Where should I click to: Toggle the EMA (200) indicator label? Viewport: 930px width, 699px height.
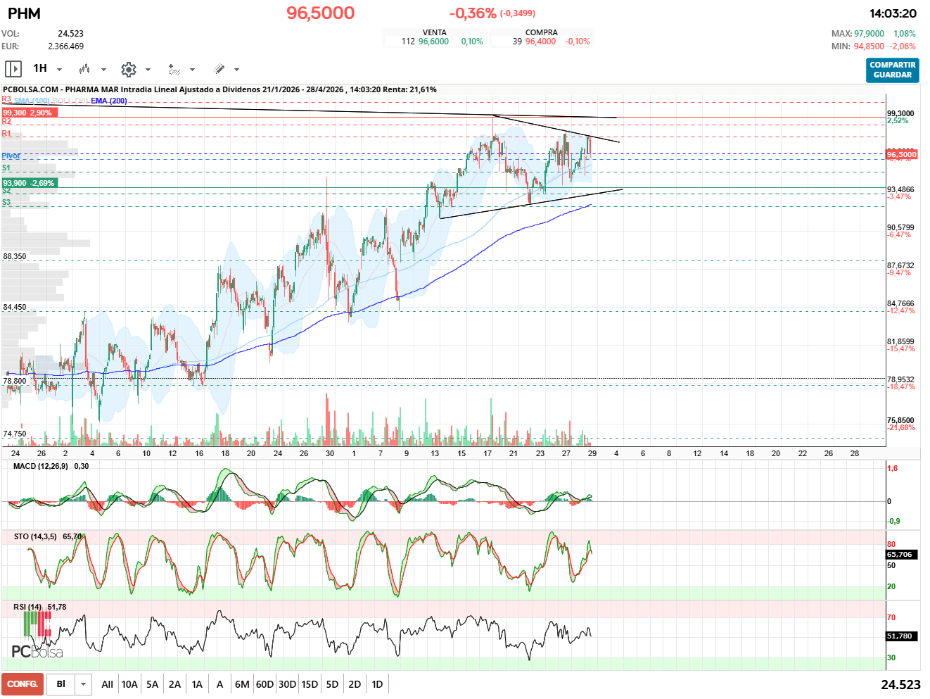pos(109,101)
